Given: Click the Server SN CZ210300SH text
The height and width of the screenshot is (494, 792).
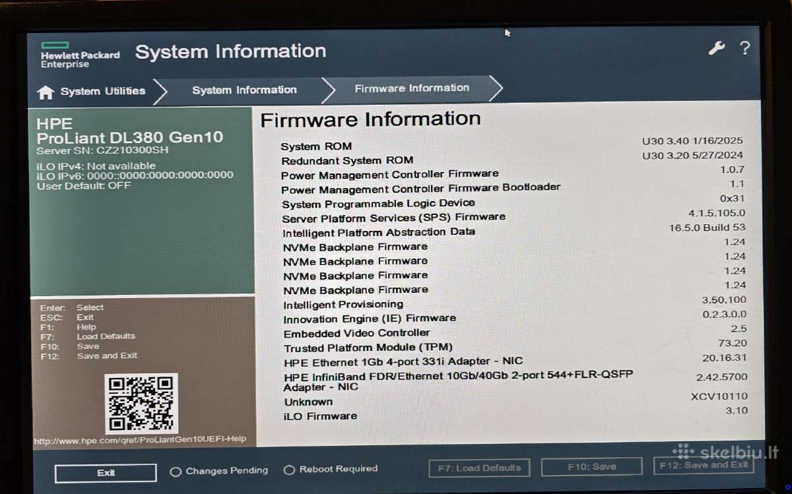Looking at the screenshot, I should [102, 150].
